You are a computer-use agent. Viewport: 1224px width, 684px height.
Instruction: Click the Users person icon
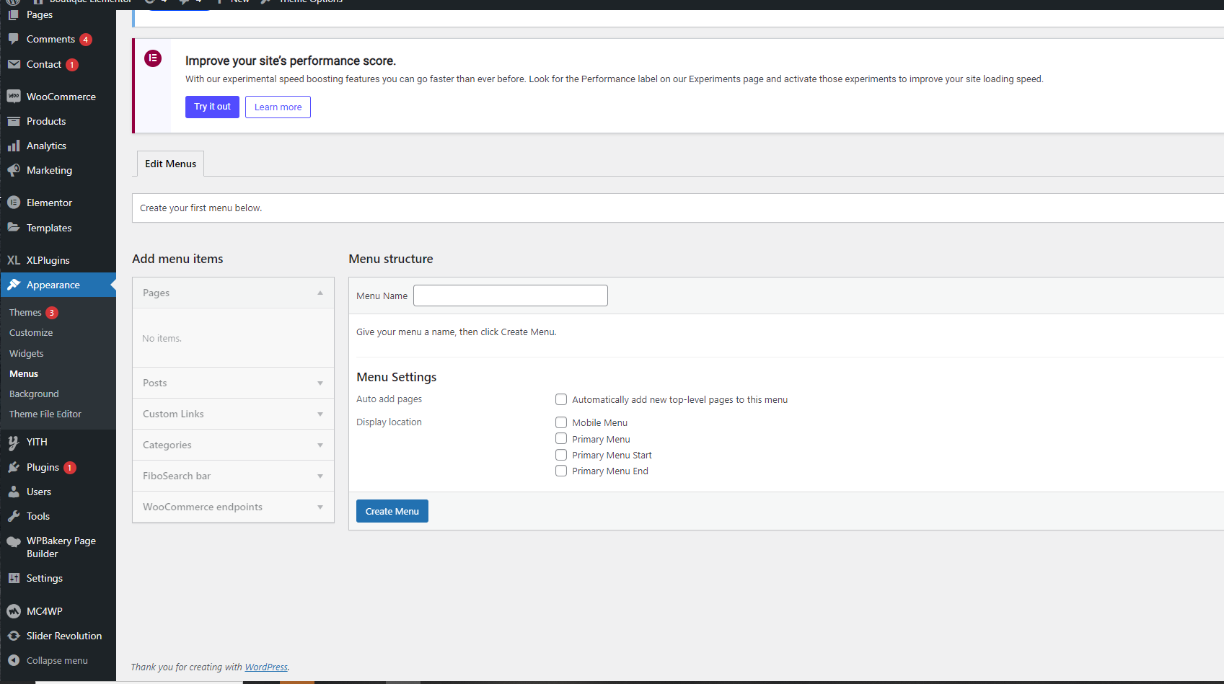[14, 492]
